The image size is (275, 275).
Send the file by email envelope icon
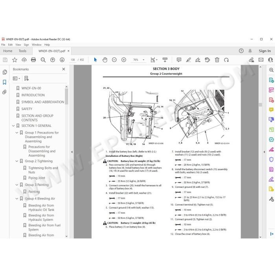261,60
